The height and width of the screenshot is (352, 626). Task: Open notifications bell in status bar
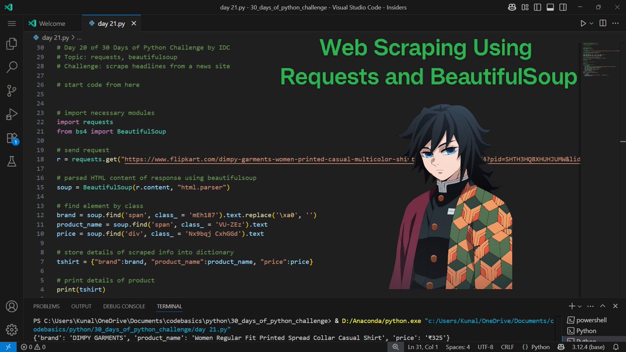[616, 347]
